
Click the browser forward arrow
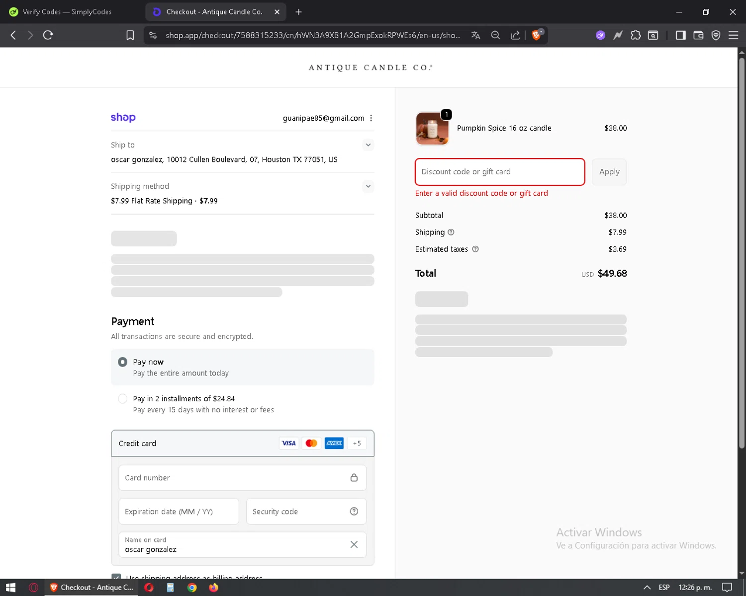click(30, 35)
